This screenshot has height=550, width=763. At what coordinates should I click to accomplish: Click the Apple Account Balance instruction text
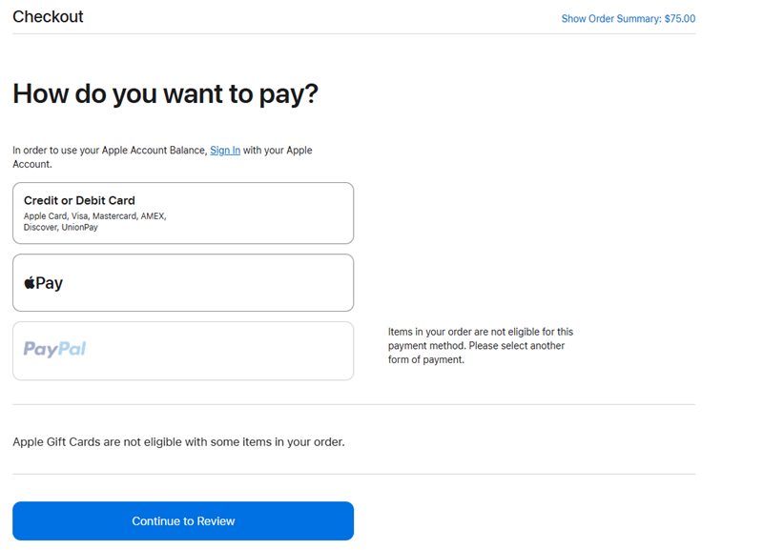(162, 157)
